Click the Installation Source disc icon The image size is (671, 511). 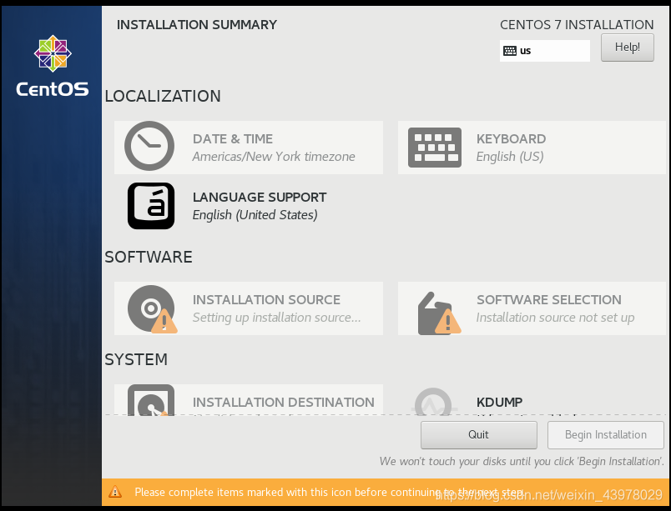(x=152, y=309)
